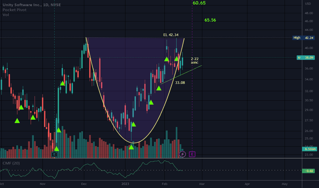Click the USD currency label on price axis

[x=308, y=4]
